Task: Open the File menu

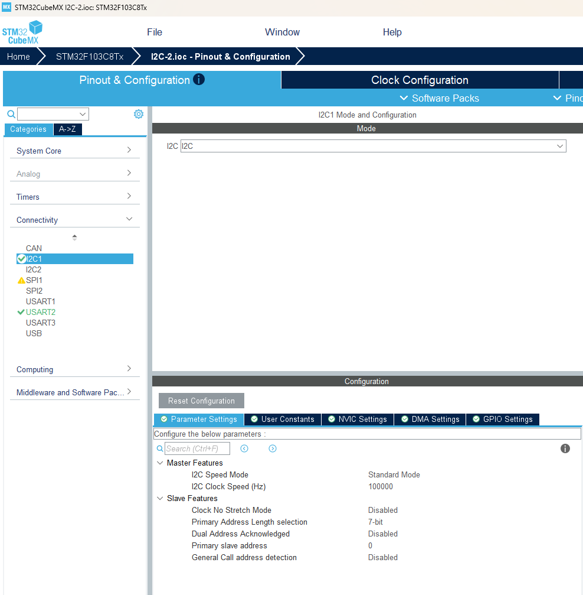Action: point(155,32)
